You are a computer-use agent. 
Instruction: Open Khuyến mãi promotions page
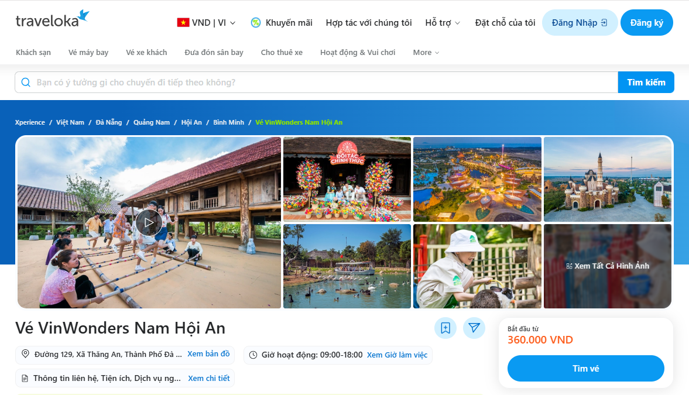pos(282,22)
